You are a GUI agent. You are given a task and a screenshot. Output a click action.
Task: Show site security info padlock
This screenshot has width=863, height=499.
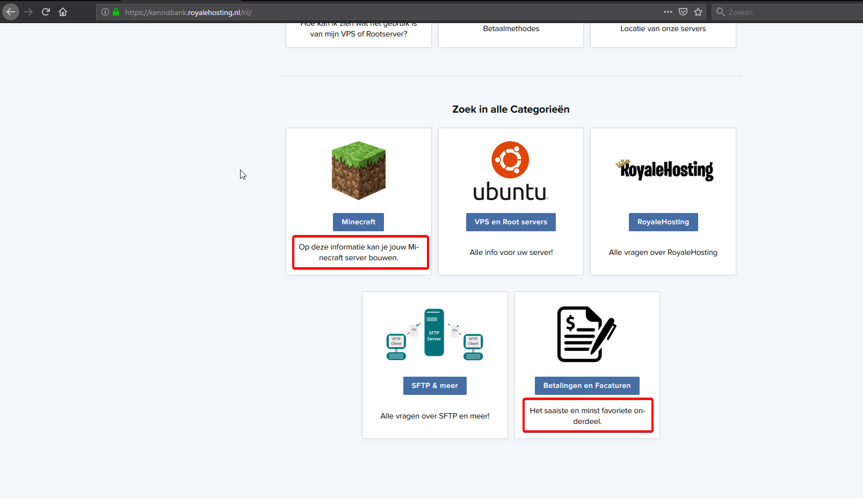pyautogui.click(x=116, y=12)
